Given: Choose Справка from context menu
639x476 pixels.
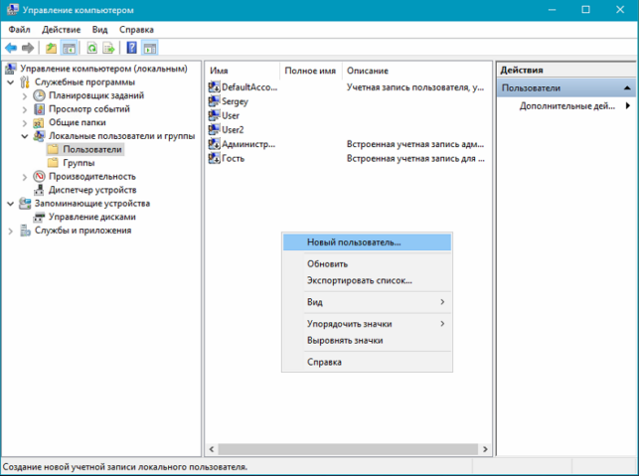Looking at the screenshot, I should tap(367, 362).
